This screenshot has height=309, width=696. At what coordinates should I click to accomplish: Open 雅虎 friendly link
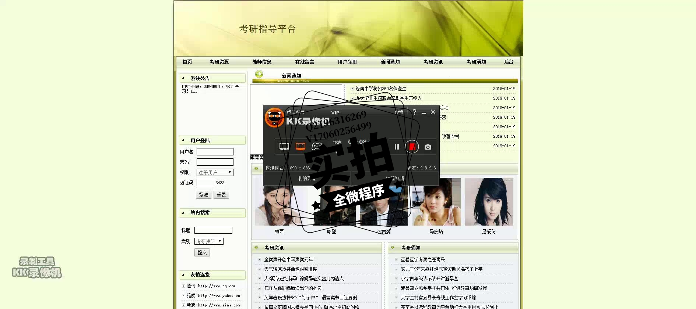pyautogui.click(x=213, y=295)
